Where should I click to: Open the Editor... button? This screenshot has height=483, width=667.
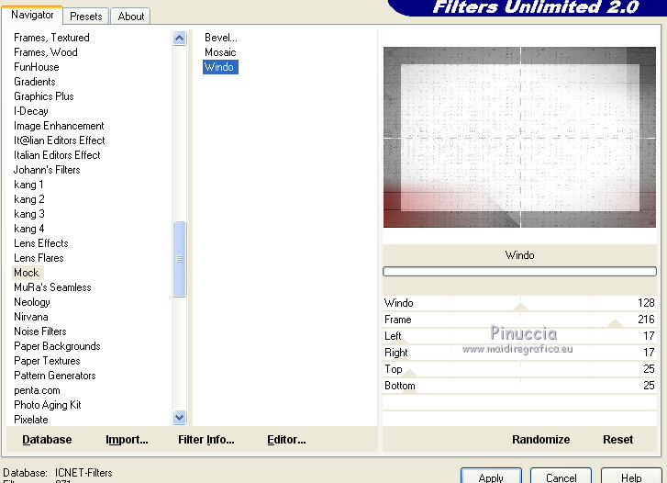point(286,440)
